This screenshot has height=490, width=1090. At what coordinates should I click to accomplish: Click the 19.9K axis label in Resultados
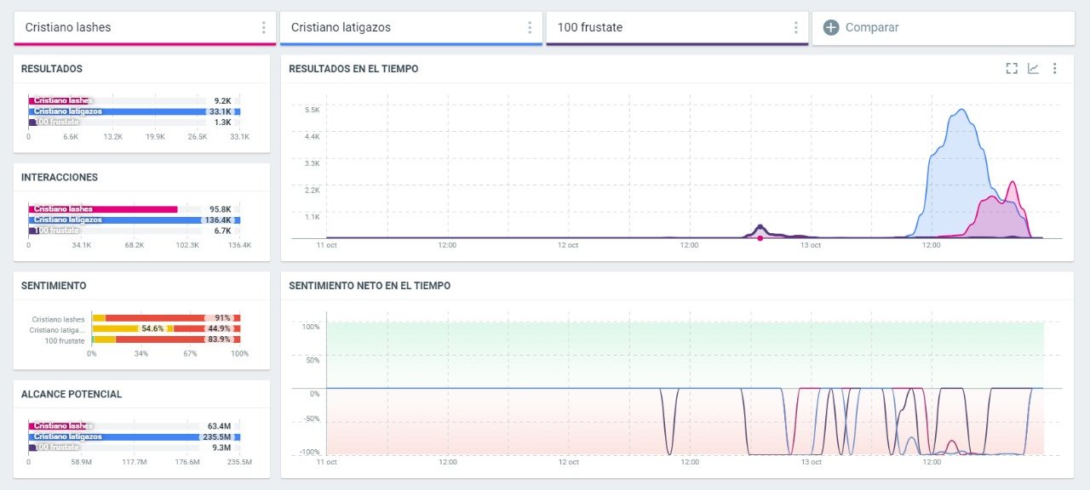click(x=155, y=136)
